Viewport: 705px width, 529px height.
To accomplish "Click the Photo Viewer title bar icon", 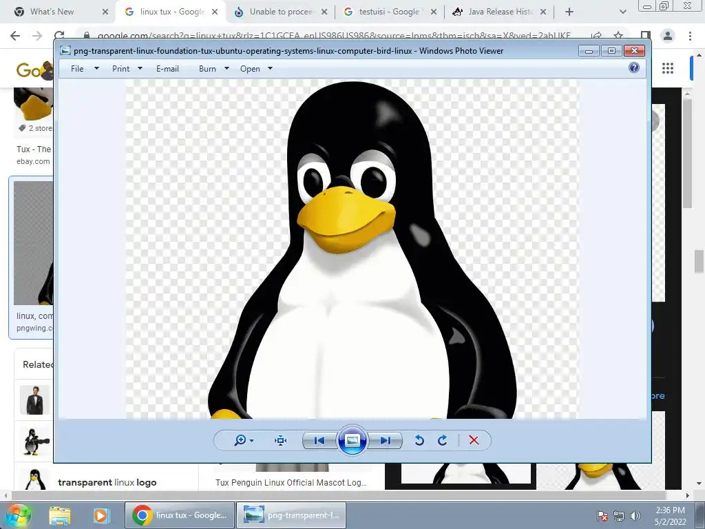I will (x=65, y=51).
